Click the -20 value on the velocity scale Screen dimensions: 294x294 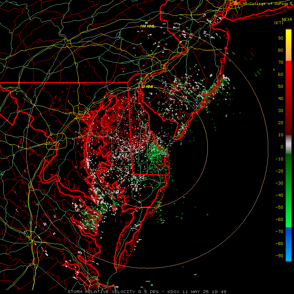click(x=279, y=171)
